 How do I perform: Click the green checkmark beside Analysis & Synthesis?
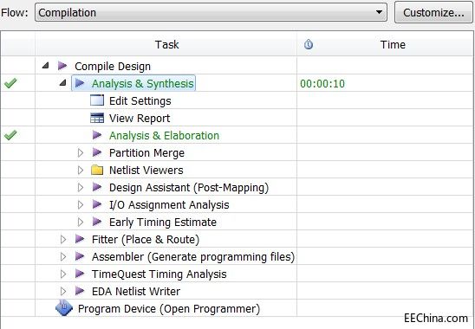(10, 83)
